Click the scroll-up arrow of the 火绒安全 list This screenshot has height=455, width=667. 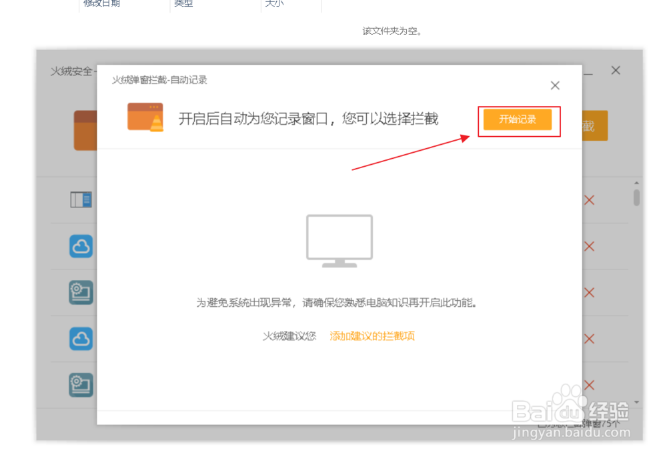pyautogui.click(x=636, y=183)
